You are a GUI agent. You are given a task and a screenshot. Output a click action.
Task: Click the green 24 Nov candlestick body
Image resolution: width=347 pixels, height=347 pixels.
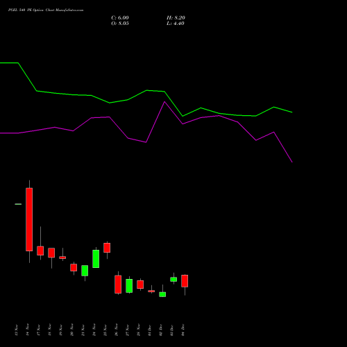[x=96, y=259]
